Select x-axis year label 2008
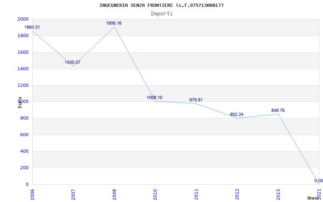Image resolution: width=323 pixels, height=202 pixels. coord(114,194)
